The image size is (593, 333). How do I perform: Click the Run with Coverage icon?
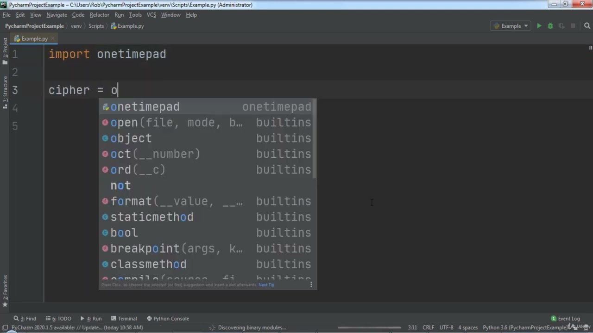coord(561,26)
